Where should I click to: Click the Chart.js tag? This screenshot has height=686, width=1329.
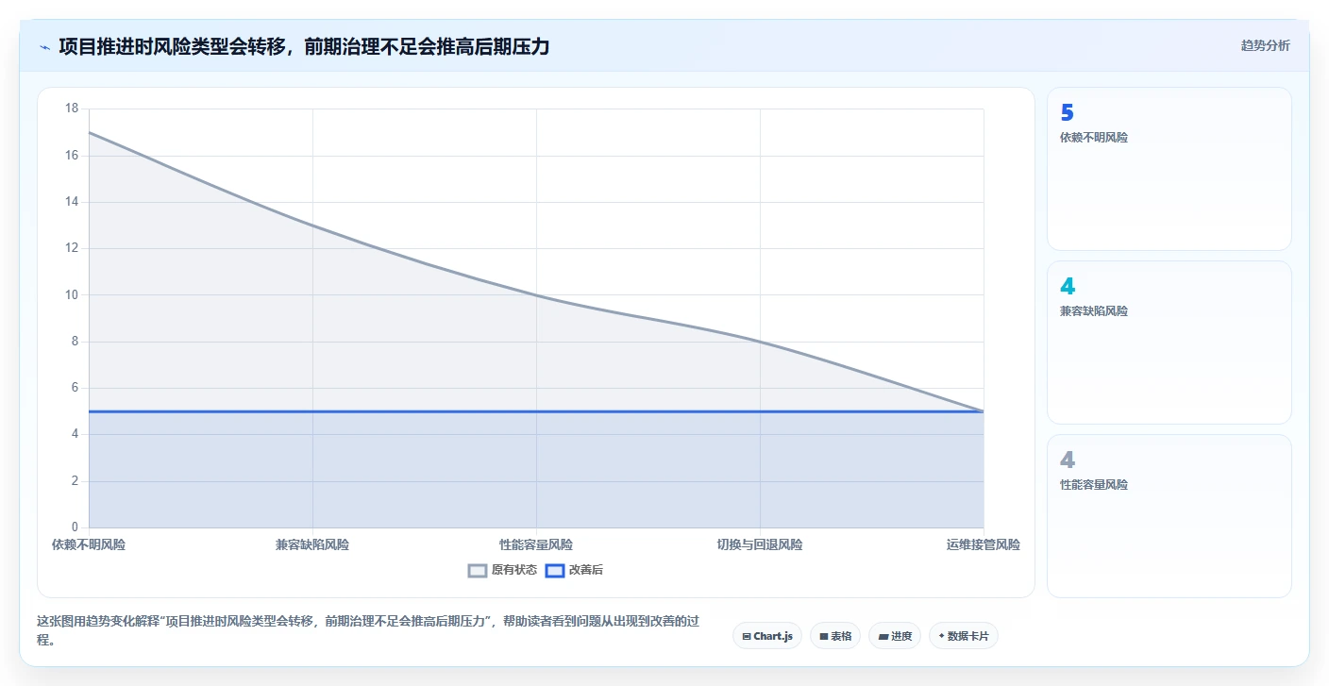pos(767,636)
